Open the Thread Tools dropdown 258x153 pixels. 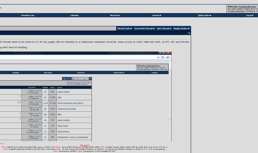[x=124, y=29]
